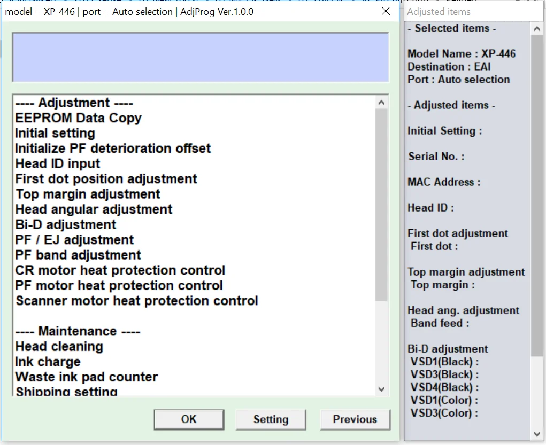546x445 pixels.
Task: Click Serial No. label in Adjusted items
Action: click(436, 157)
